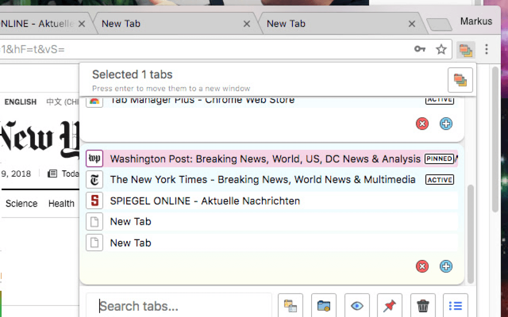This screenshot has width=508, height=317.
Task: Select The New York Times tab entry
Action: coord(271,180)
